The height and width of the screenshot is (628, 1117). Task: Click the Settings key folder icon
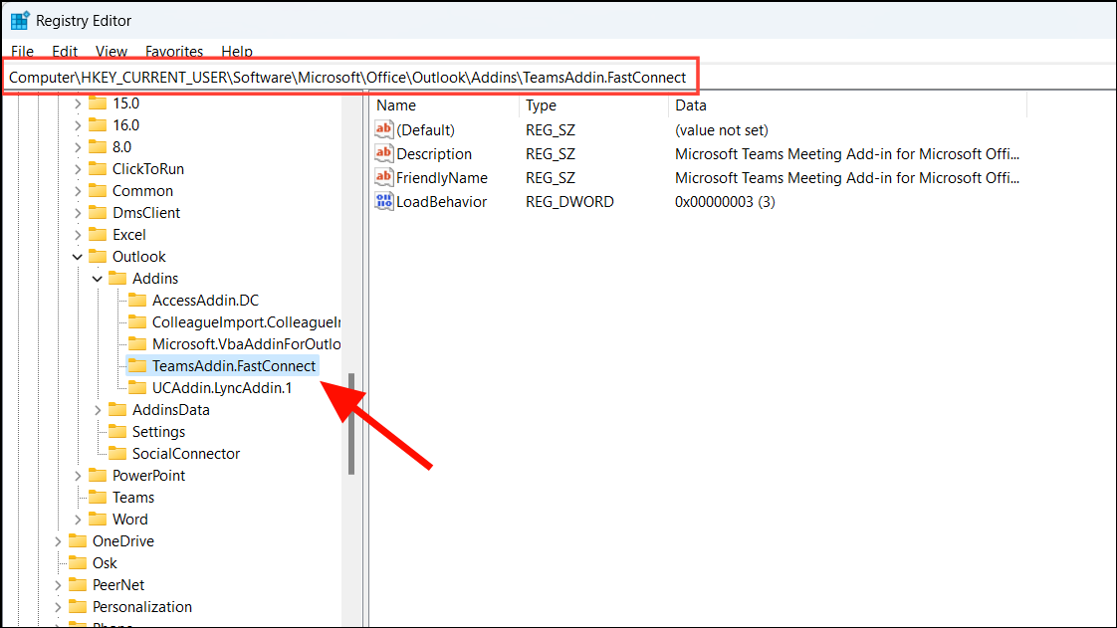pos(117,431)
